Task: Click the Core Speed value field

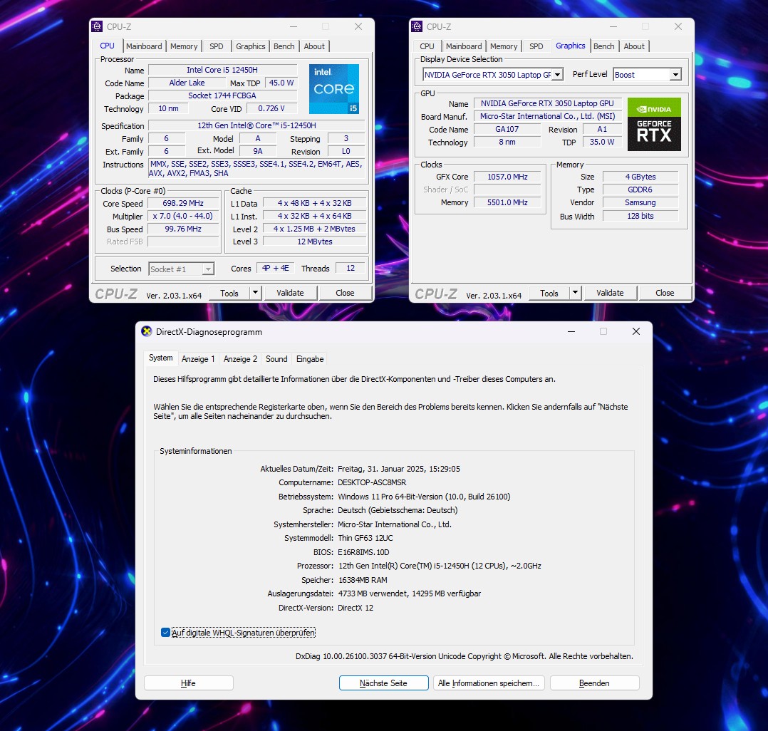Action: coord(183,204)
